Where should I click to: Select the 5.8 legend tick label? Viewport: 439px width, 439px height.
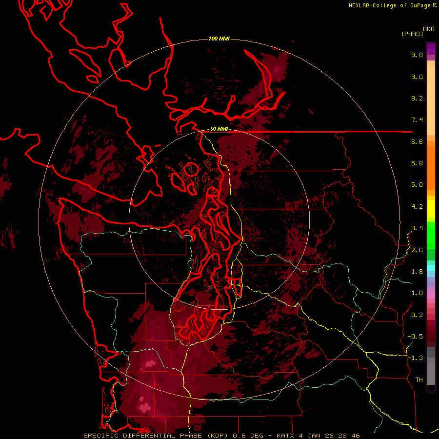417,163
